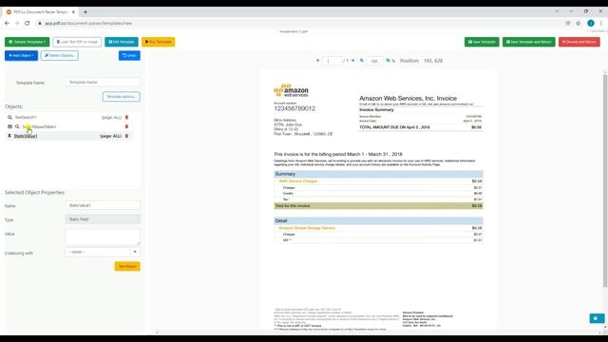Click the zoom in magnifier icon
The image size is (608, 342).
pyautogui.click(x=389, y=61)
